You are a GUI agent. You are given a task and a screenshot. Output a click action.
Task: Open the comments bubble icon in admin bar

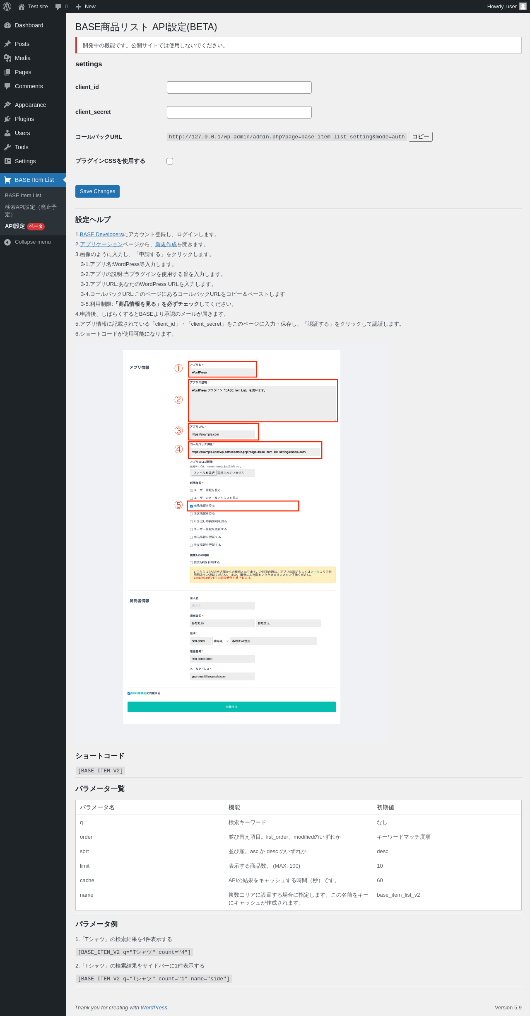tap(58, 7)
